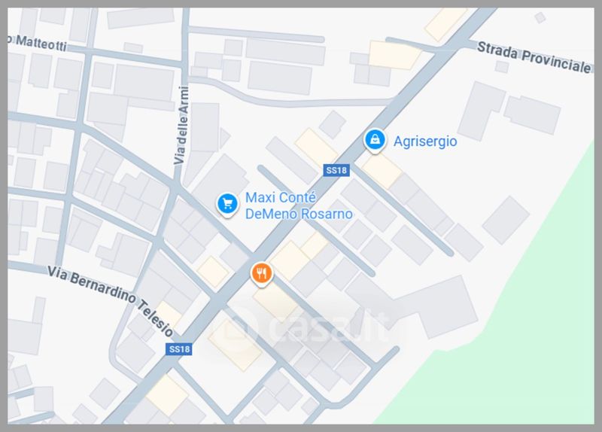602x432 pixels.
Task: Click the lower SS18 road shield
Action: coord(179,349)
